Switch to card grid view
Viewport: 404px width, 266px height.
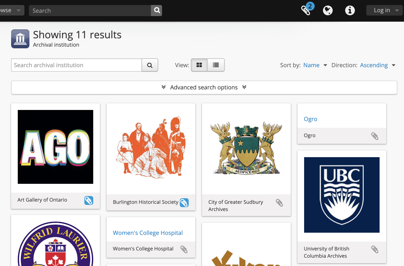(199, 65)
